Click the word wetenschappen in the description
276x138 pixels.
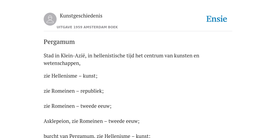coord(62,63)
